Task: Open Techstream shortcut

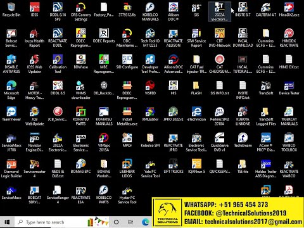Action: [243, 141]
